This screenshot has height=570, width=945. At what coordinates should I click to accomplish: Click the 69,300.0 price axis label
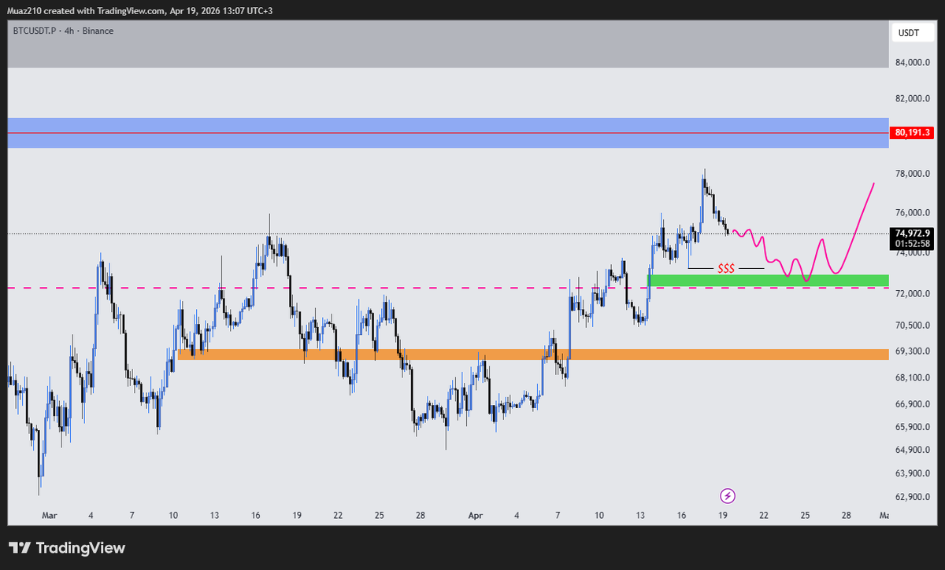pos(912,351)
